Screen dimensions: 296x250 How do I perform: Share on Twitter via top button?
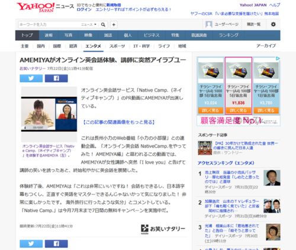[31, 78]
